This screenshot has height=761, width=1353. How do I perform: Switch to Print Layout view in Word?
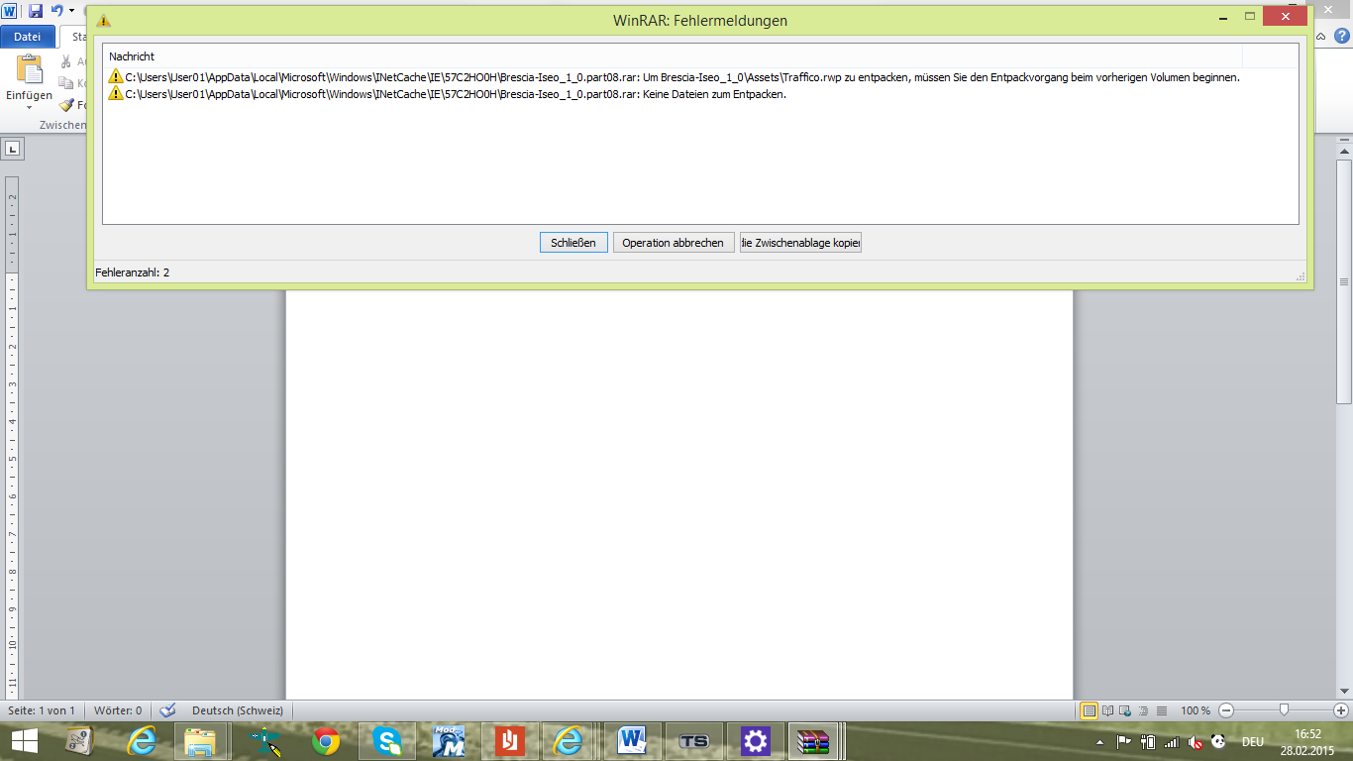(x=1090, y=710)
